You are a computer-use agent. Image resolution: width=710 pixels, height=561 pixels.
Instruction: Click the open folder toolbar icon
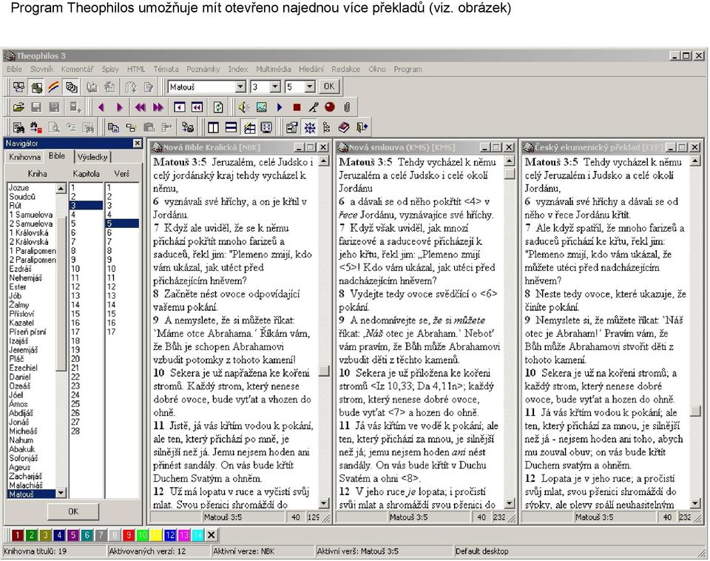pyautogui.click(x=18, y=107)
